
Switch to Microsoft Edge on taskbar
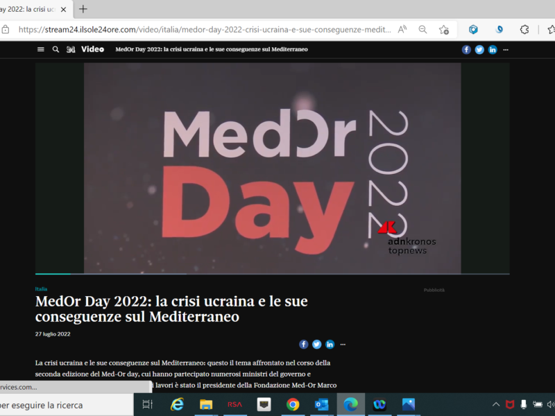(x=350, y=404)
